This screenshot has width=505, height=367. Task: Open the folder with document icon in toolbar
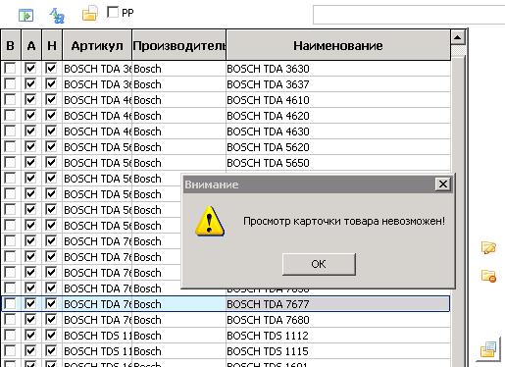[89, 14]
